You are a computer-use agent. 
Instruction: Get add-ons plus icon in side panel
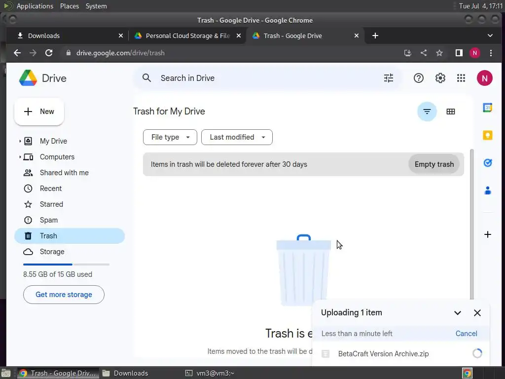coord(488,234)
